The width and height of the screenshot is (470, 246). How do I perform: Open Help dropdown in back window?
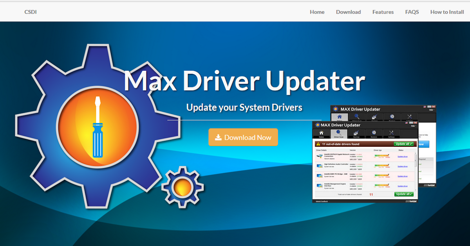pyautogui.click(x=431, y=110)
